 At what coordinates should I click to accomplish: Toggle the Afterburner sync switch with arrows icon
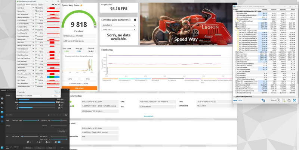tap(31, 142)
